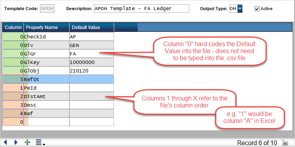295x147 pixels.
Task: Select the GlObj default value 210120
Action: pos(91,71)
